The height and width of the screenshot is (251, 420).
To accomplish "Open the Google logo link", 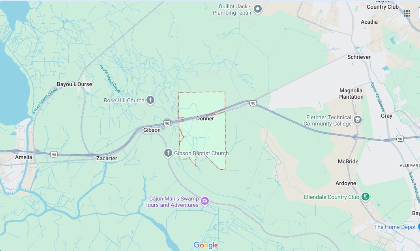I will coord(206,245).
